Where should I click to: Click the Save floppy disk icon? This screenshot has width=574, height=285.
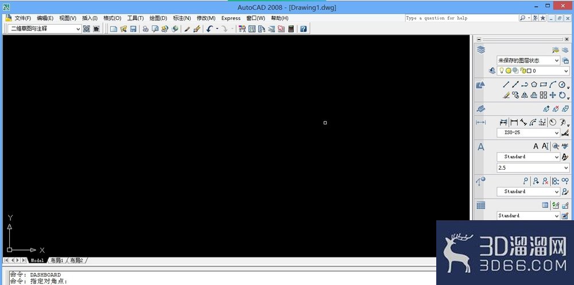(133, 29)
